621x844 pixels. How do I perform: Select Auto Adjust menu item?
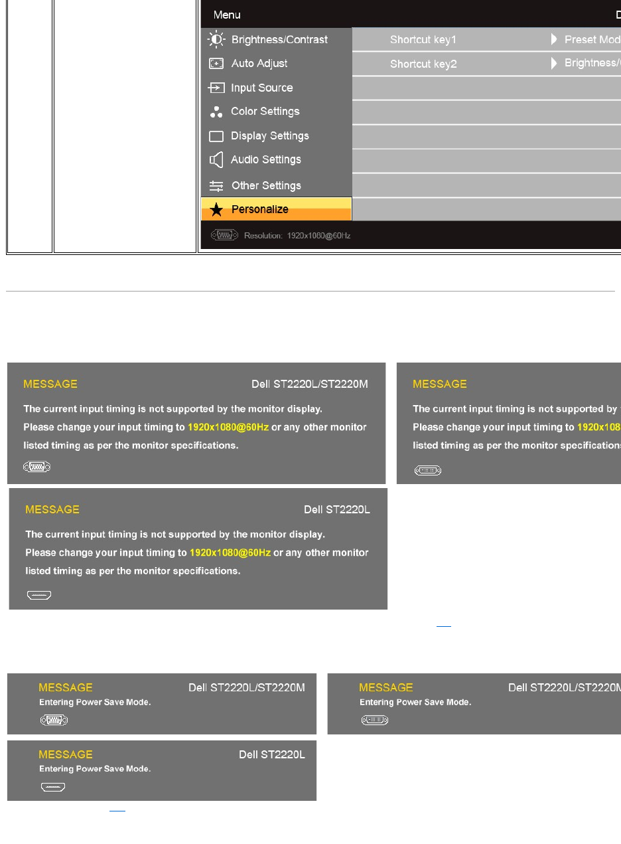click(x=276, y=64)
